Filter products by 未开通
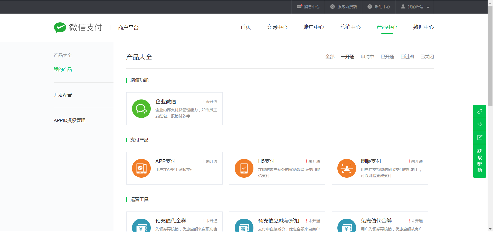 point(347,57)
